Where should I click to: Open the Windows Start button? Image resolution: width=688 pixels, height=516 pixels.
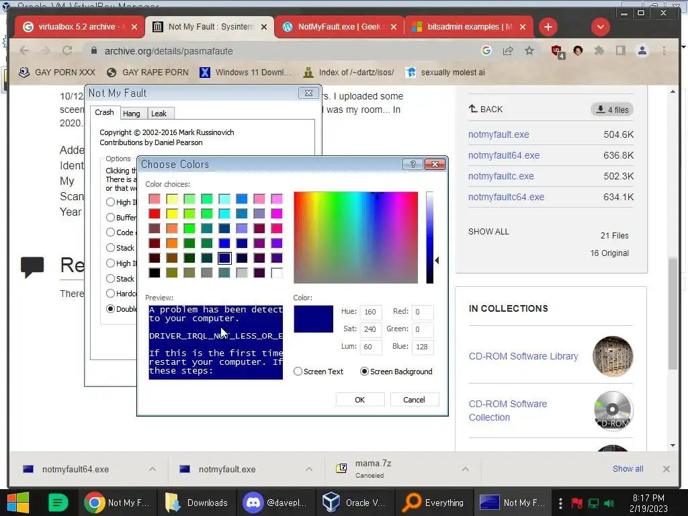(x=18, y=503)
